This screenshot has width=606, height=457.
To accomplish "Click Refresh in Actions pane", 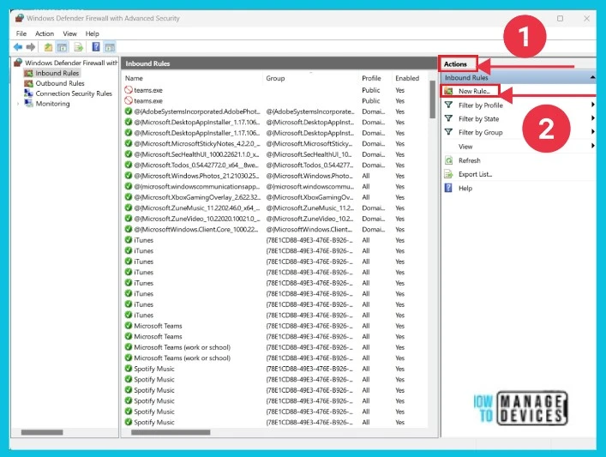I will click(x=469, y=160).
